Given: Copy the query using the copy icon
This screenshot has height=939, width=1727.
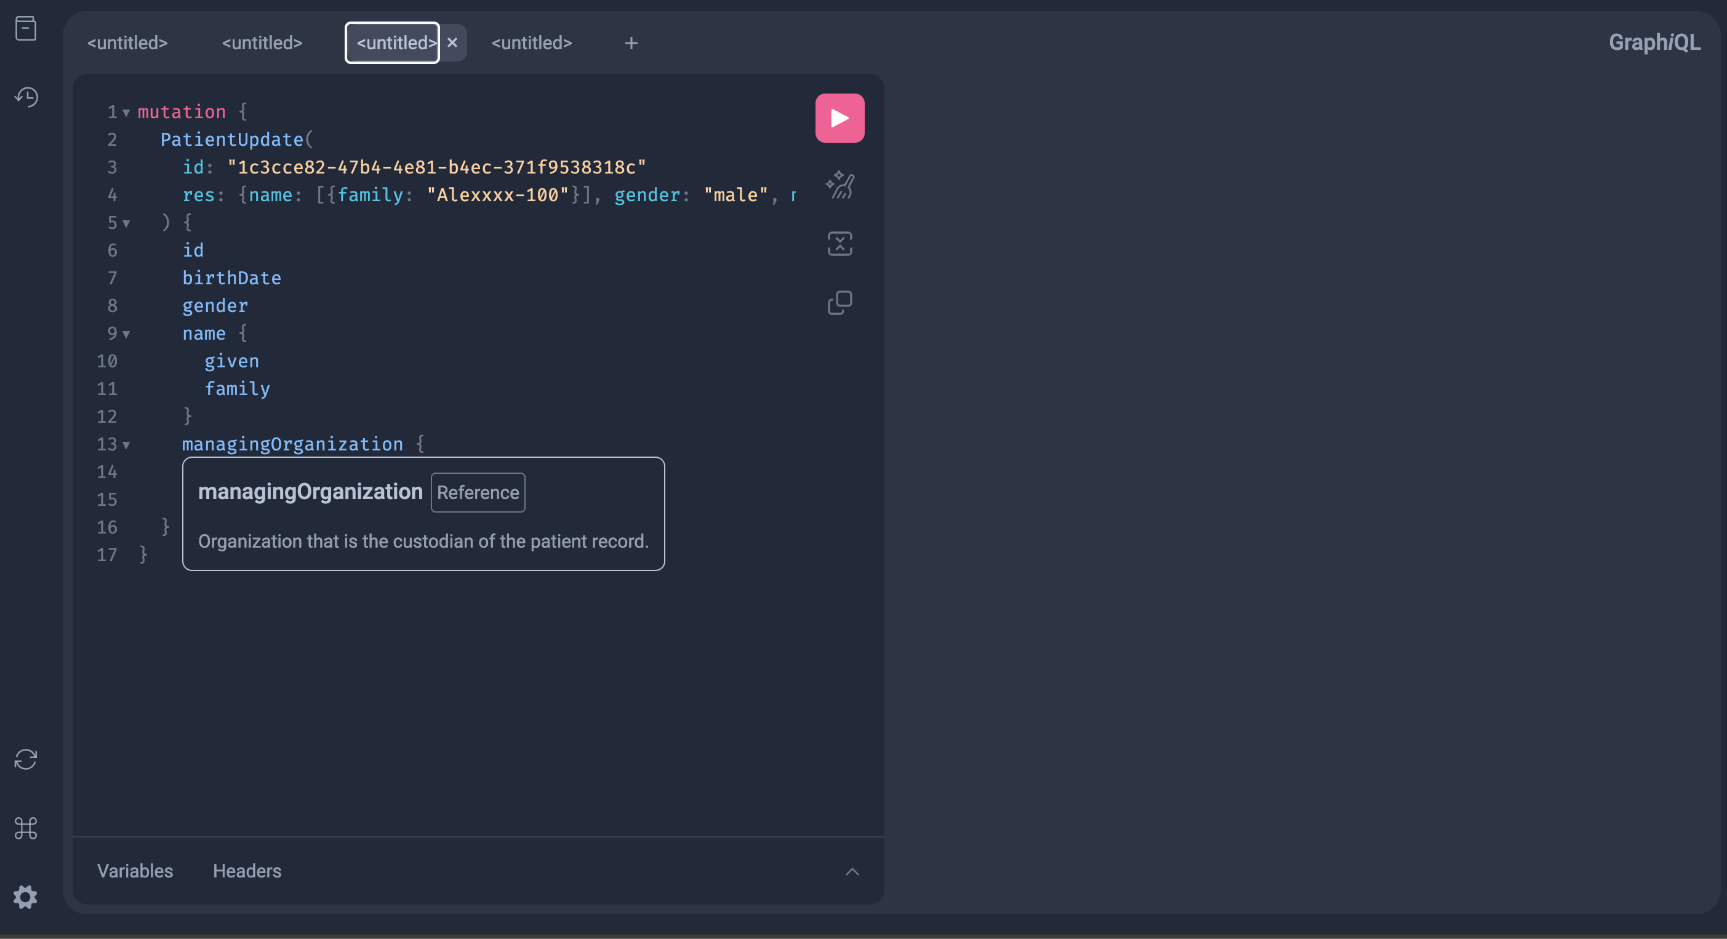Looking at the screenshot, I should (x=839, y=303).
